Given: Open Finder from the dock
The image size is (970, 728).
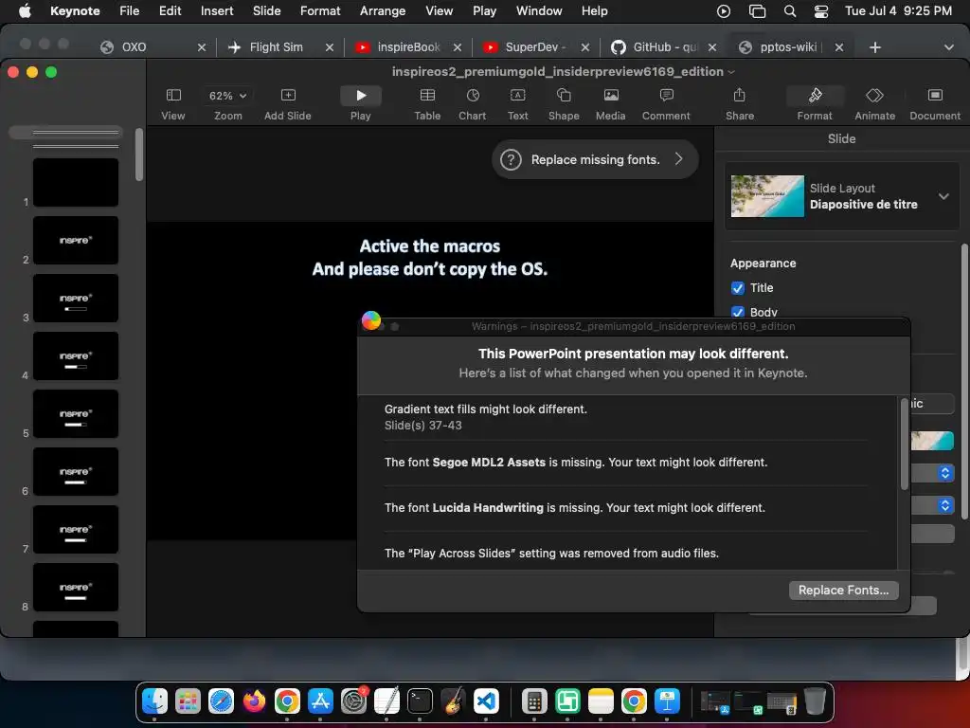Looking at the screenshot, I should coord(154,701).
